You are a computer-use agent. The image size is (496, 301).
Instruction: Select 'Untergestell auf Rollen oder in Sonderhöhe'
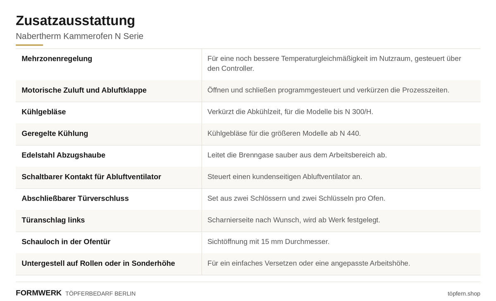pyautogui.click(x=98, y=263)
